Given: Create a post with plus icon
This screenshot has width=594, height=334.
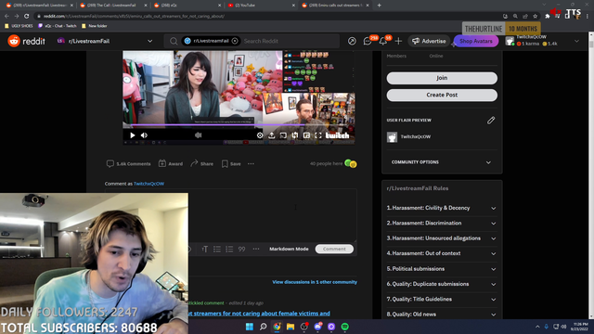Looking at the screenshot, I should [398, 41].
